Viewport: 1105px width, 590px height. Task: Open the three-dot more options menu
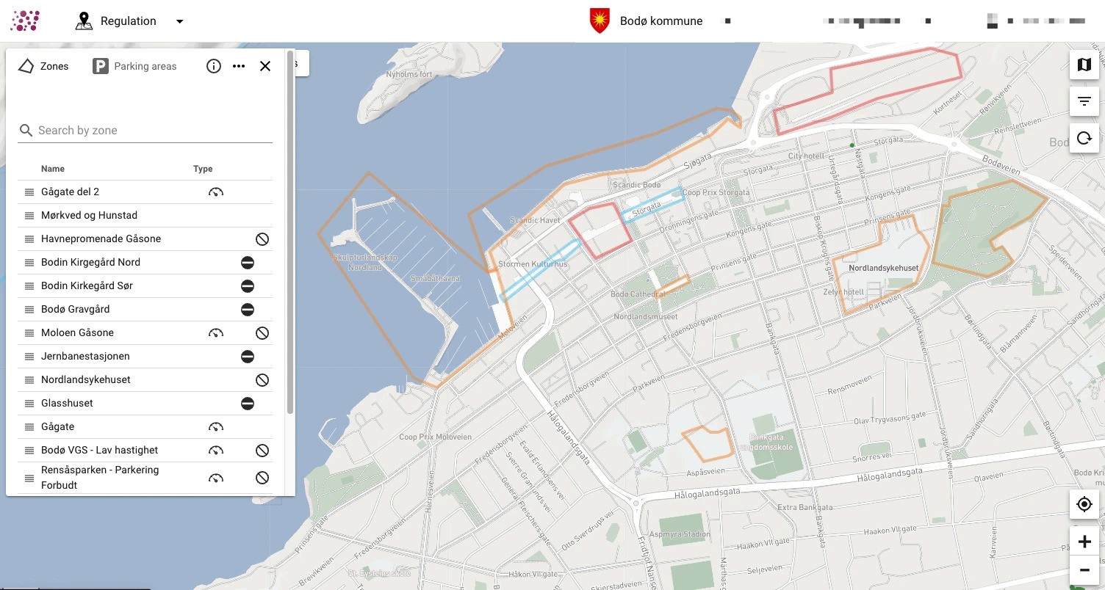pyautogui.click(x=239, y=66)
